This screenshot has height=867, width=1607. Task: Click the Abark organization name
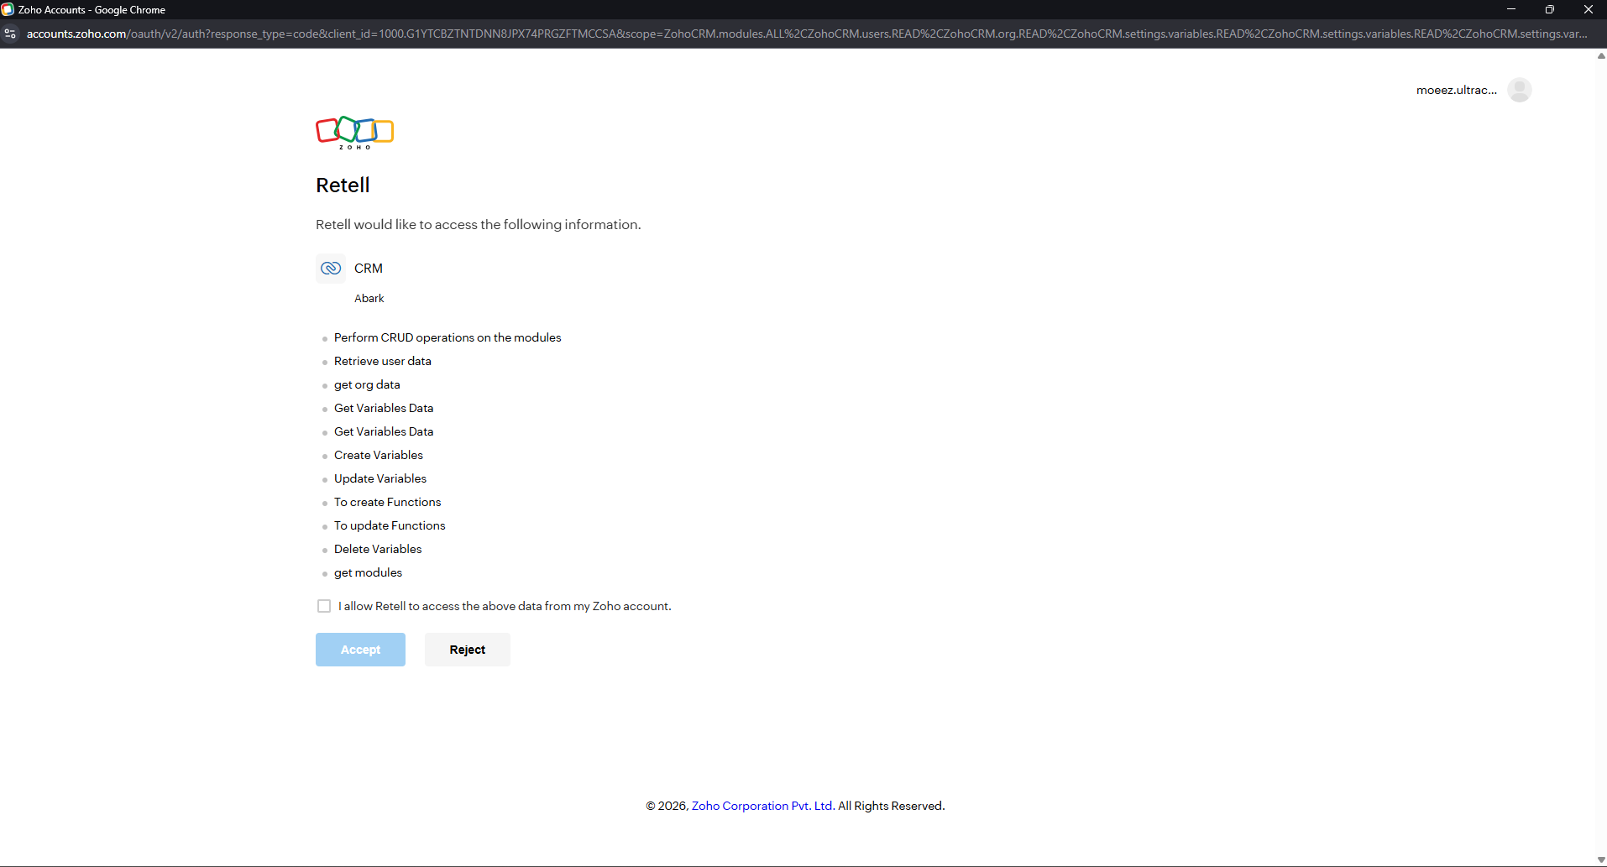click(369, 299)
